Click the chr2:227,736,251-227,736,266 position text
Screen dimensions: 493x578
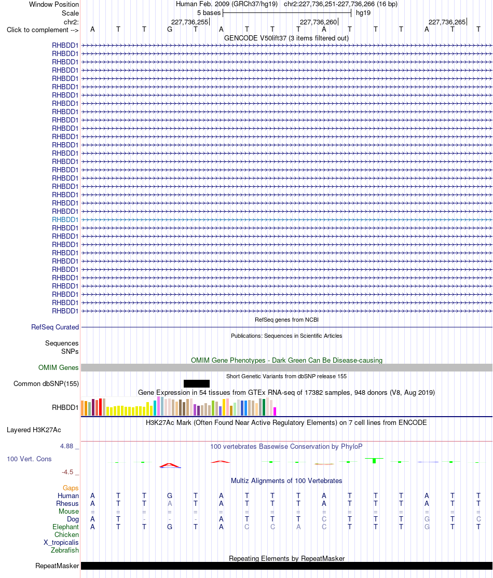[x=340, y=4]
